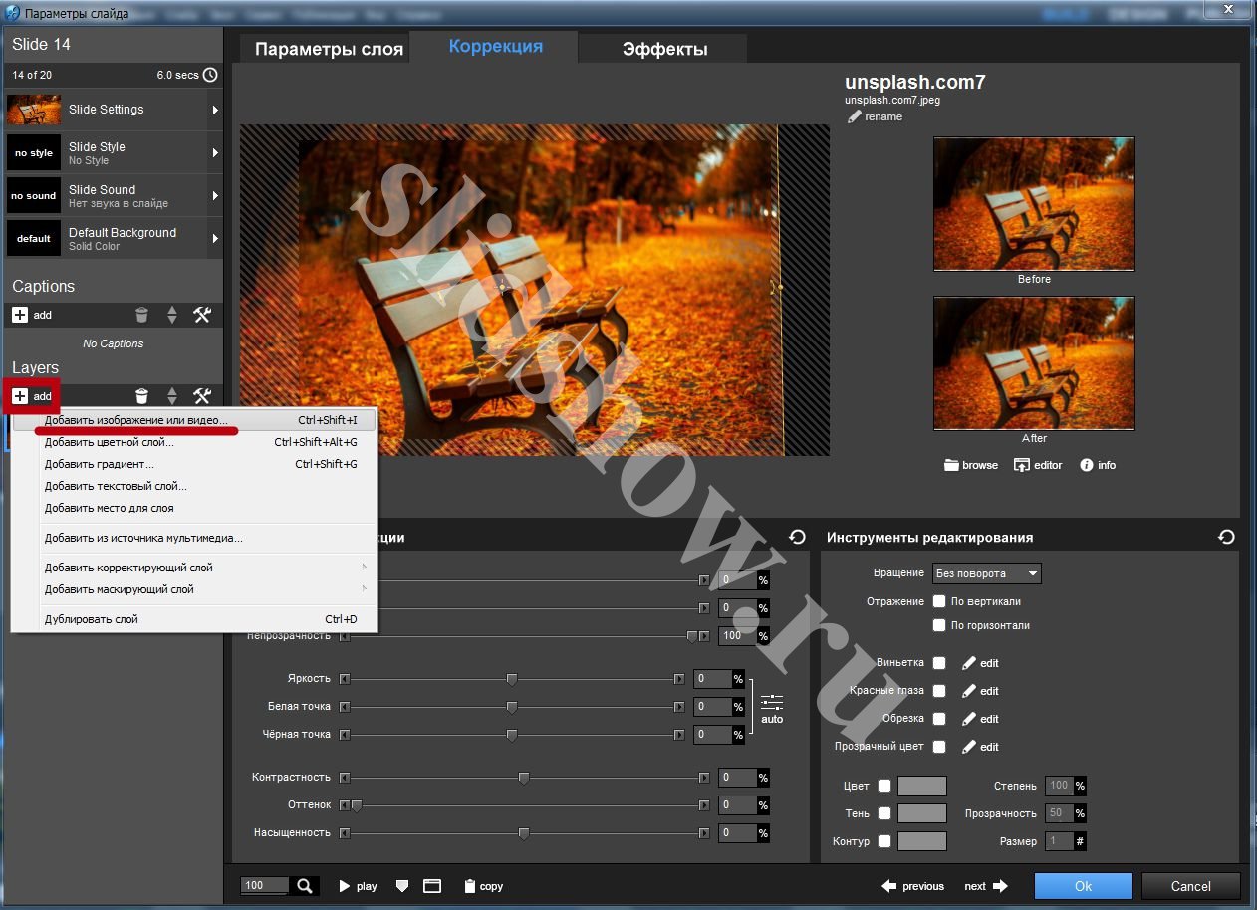
Task: Select Добавить текстовый слой menu item
Action: [194, 486]
